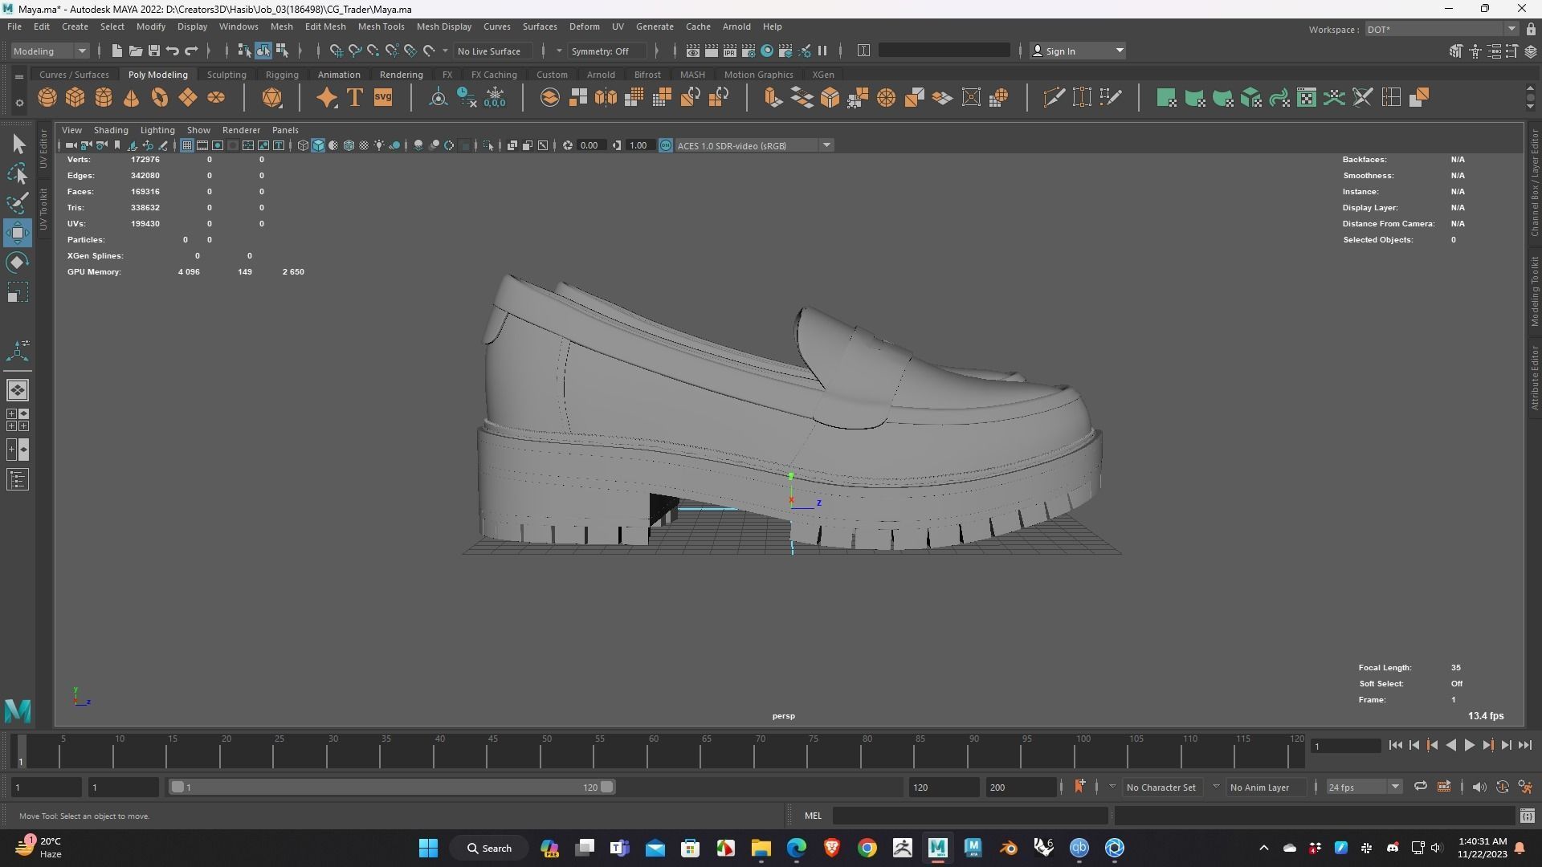
Task: Open the viewport Shading menu
Action: (x=111, y=130)
